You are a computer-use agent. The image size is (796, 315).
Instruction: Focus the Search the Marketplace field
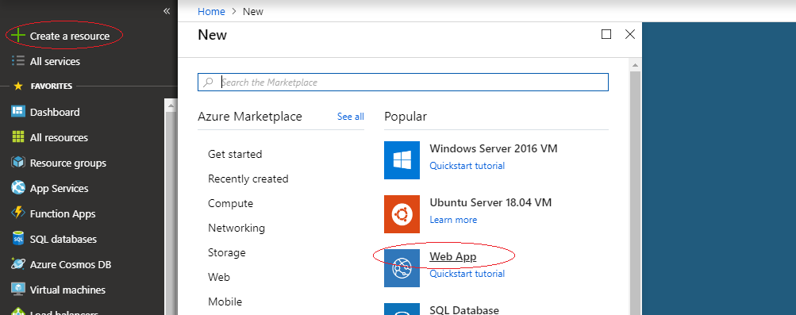click(402, 83)
